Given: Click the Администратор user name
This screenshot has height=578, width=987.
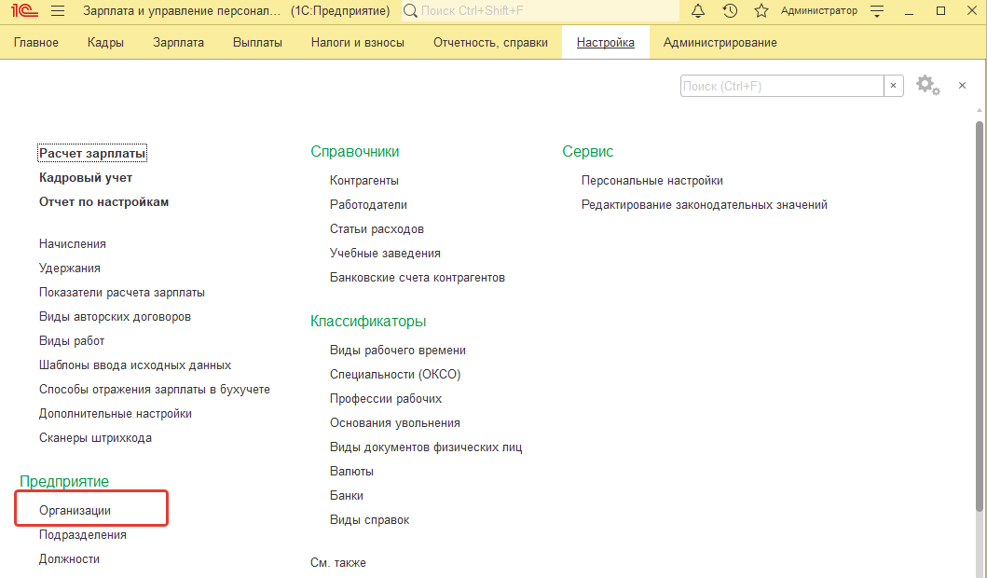Looking at the screenshot, I should (x=819, y=10).
